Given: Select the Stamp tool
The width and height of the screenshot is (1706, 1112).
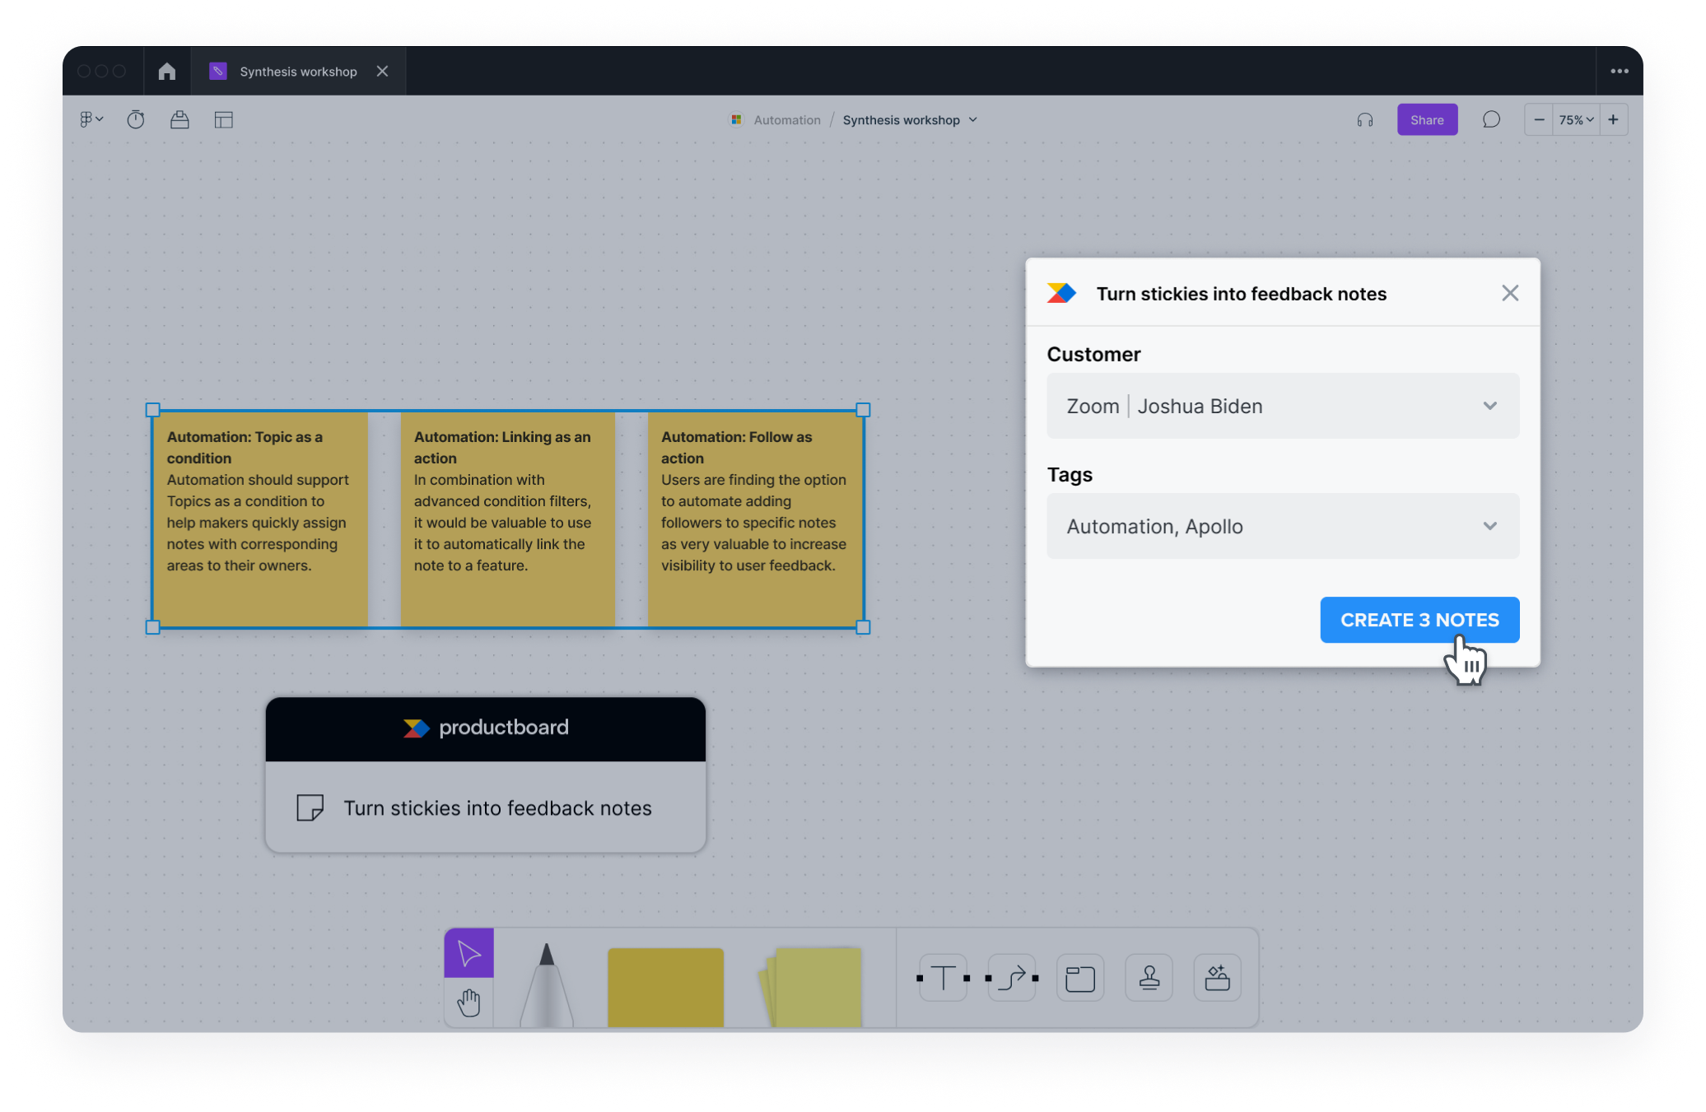Looking at the screenshot, I should coord(1149,978).
